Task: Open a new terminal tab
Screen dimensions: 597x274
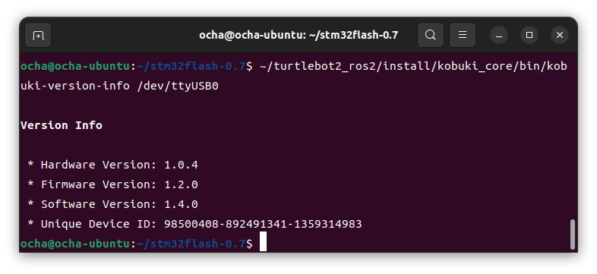Action: coord(38,36)
